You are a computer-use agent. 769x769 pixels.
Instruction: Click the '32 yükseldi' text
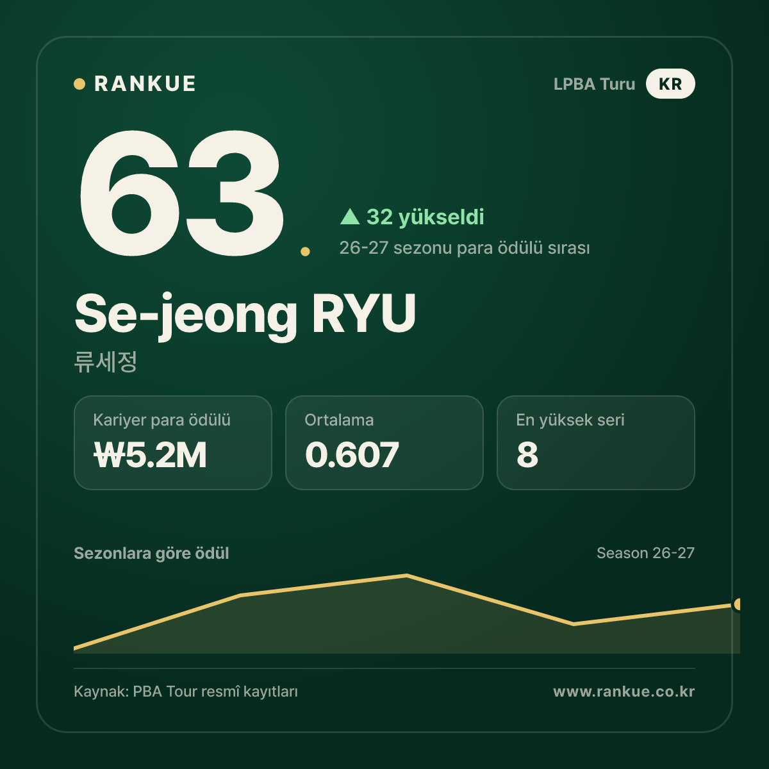coord(425,217)
